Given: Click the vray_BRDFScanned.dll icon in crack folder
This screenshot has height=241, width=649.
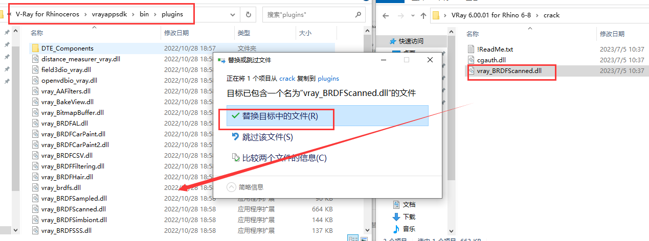Looking at the screenshot, I should [x=472, y=71].
